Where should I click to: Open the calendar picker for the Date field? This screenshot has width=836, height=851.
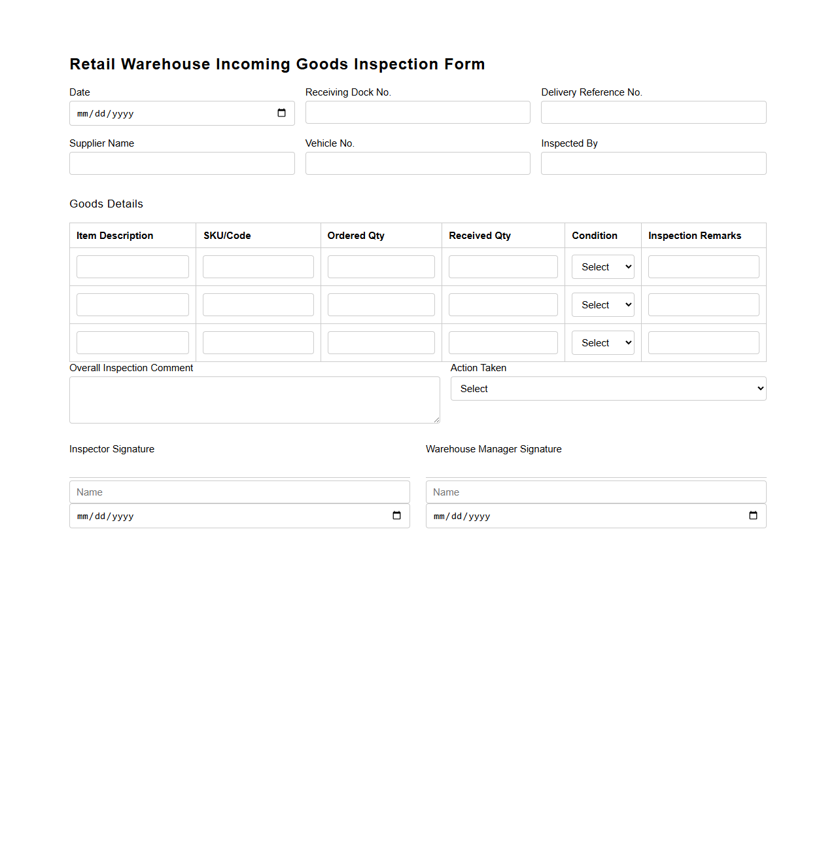click(282, 113)
